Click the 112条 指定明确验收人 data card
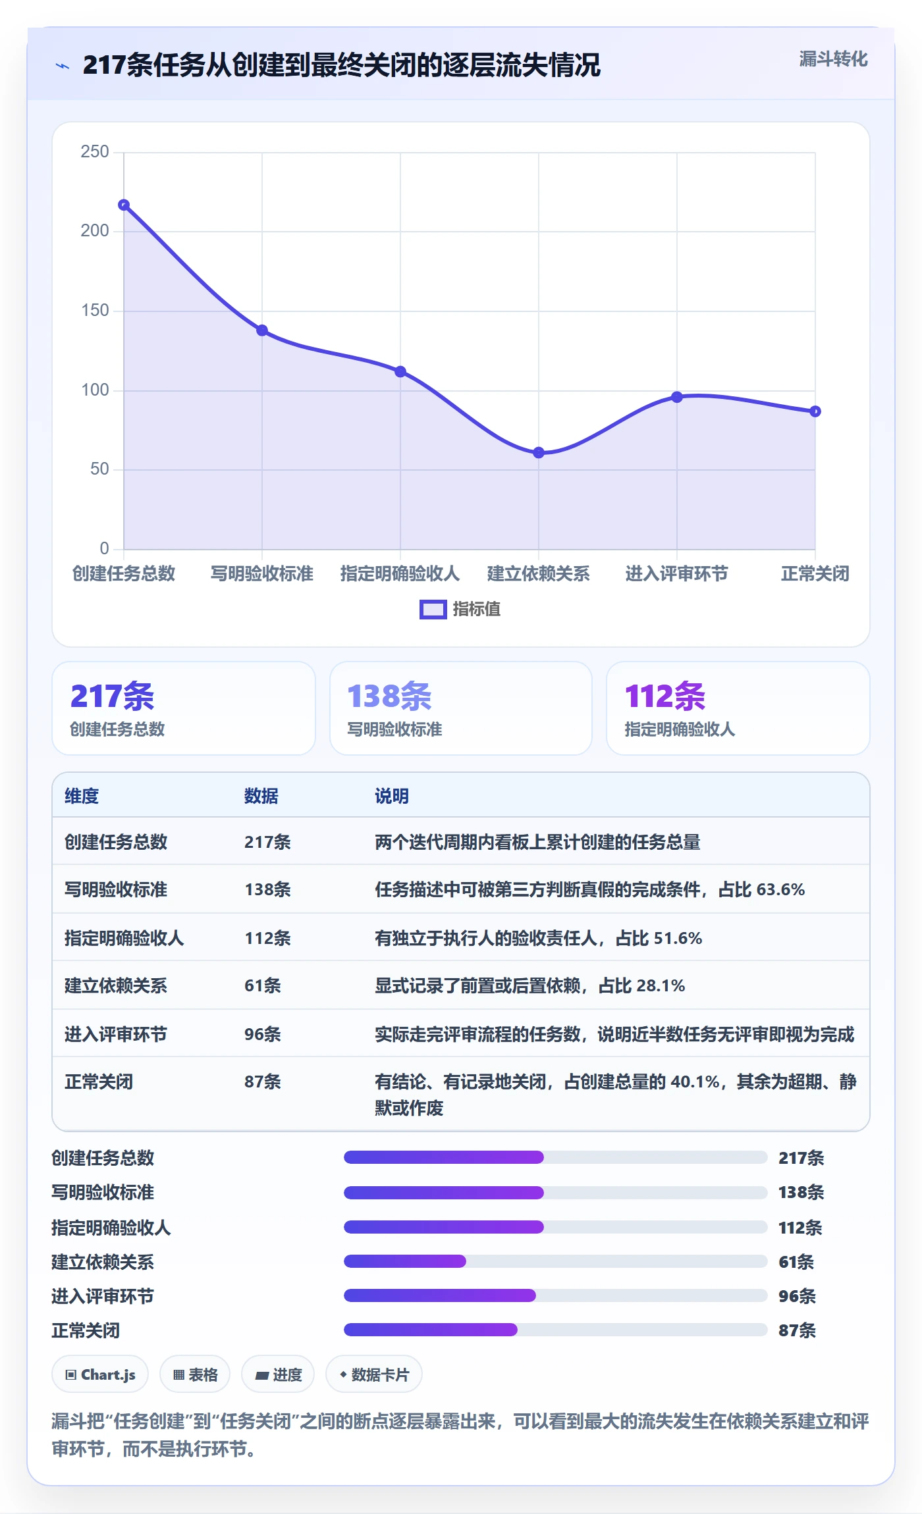 click(738, 708)
